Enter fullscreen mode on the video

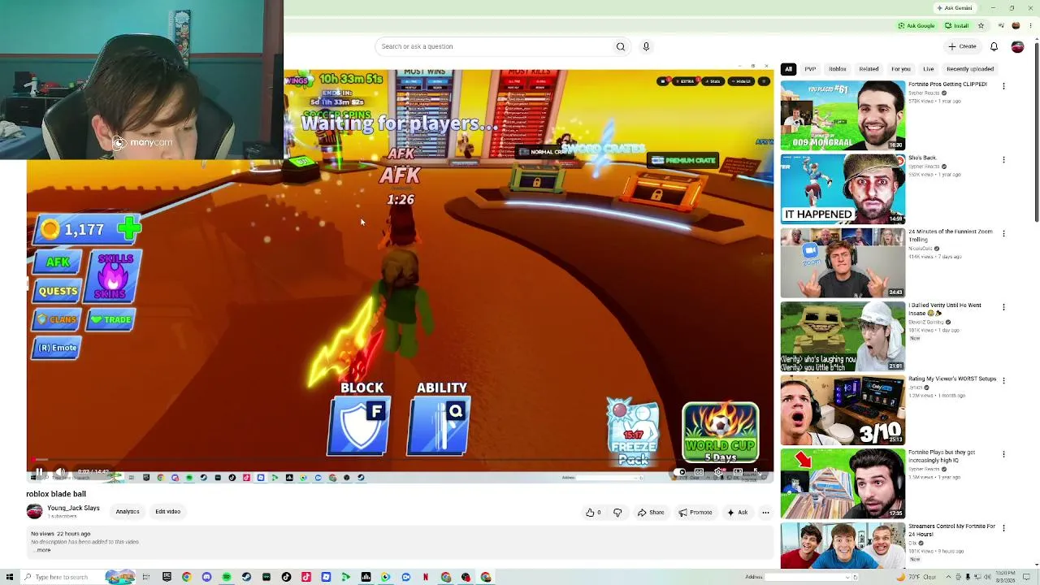757,472
